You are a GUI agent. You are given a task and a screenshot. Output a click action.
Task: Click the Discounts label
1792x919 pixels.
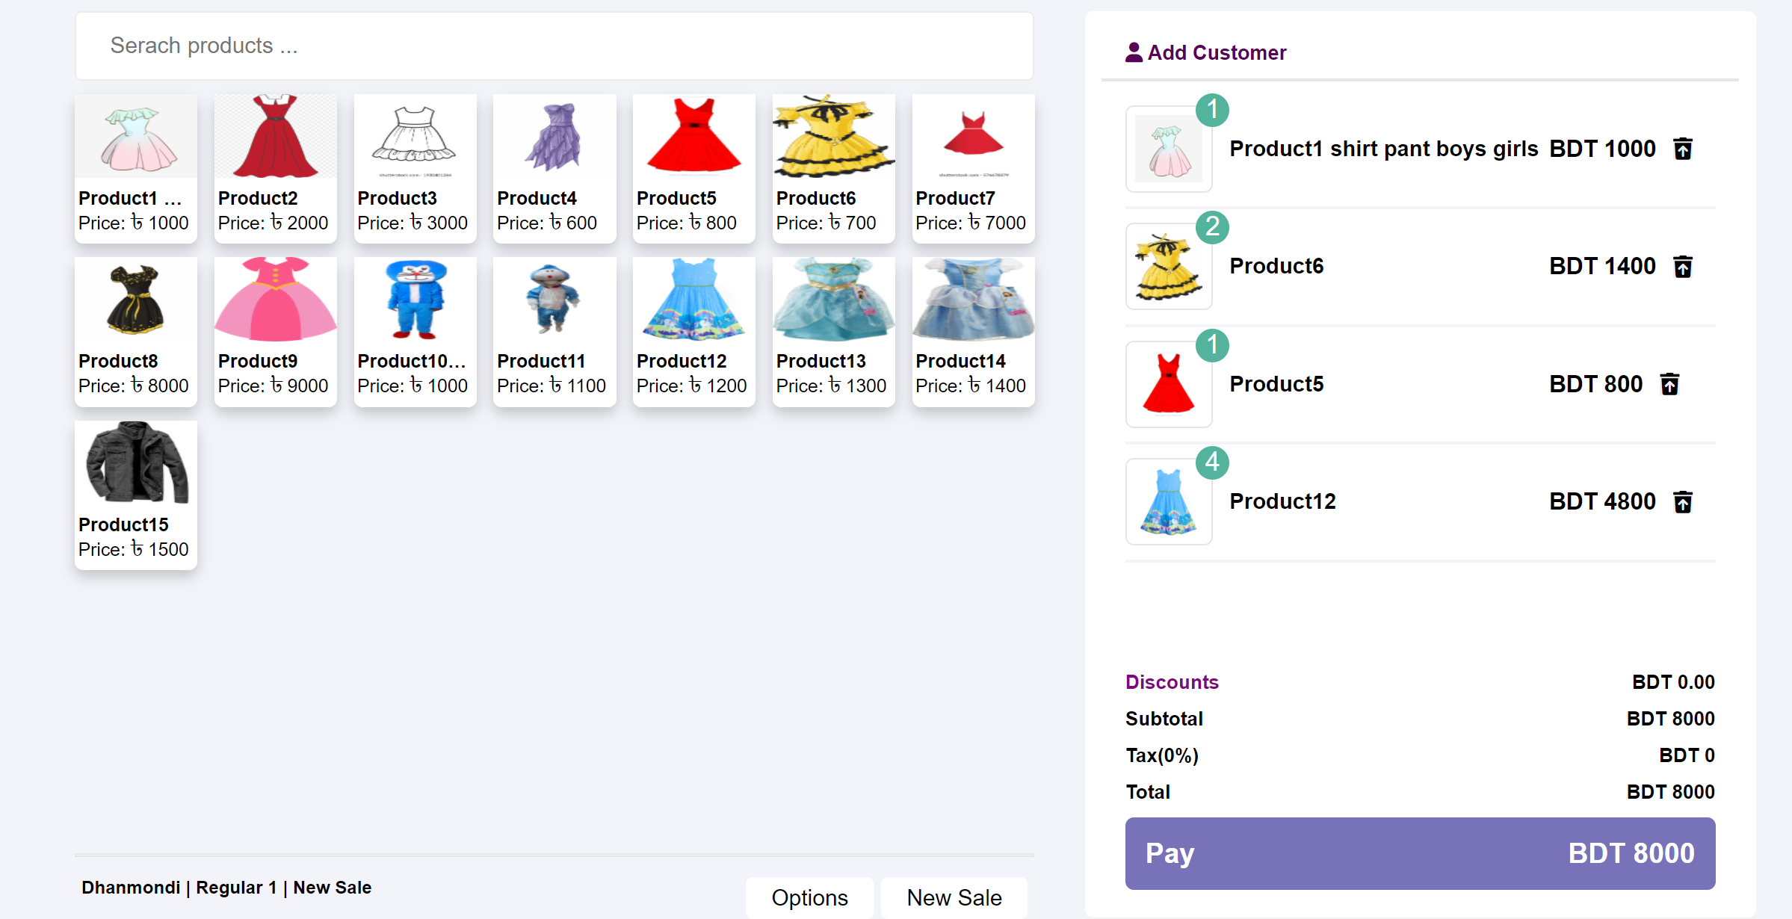coord(1172,681)
